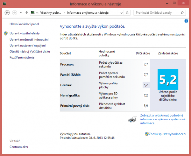Open 'Rozšířené nástroje' link

coord(22,58)
